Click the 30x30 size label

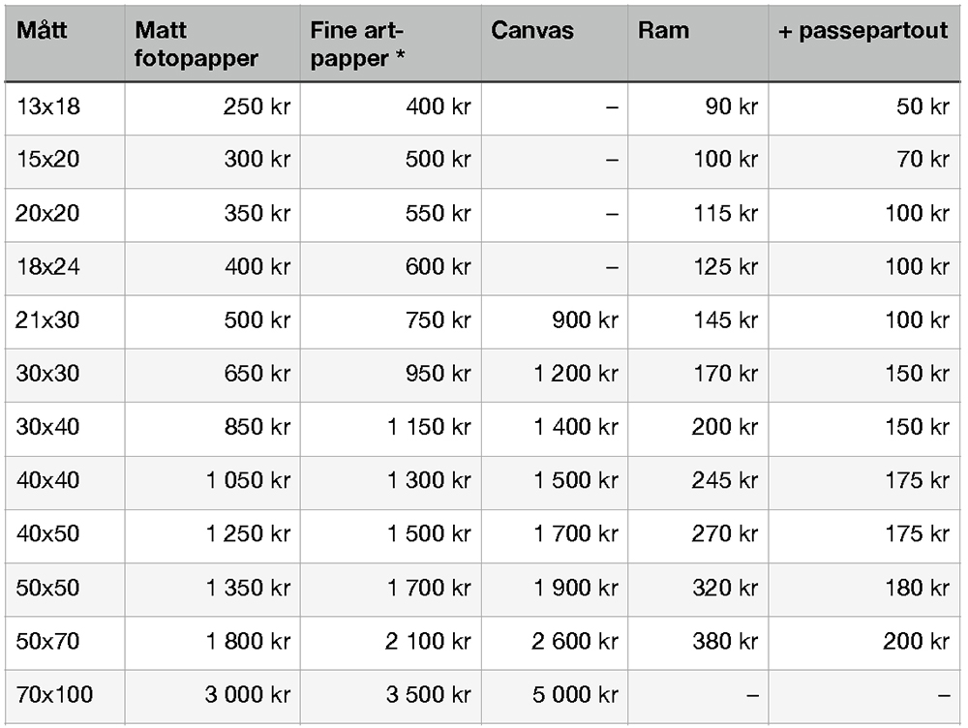(48, 374)
